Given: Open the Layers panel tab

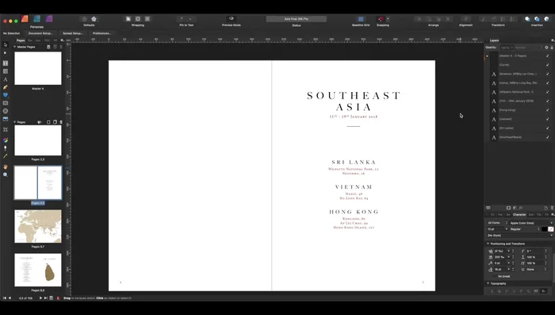Looking at the screenshot, I should pyautogui.click(x=494, y=40).
